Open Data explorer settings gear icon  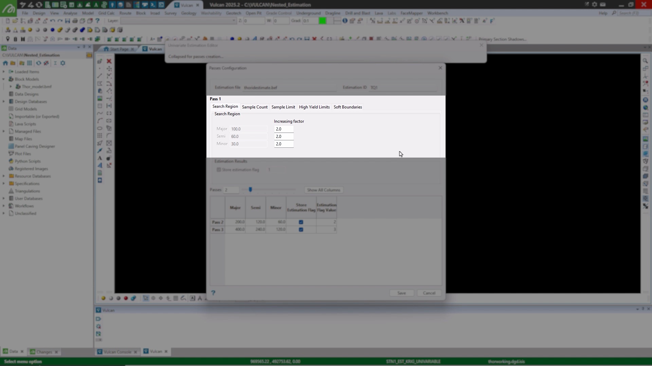(62, 63)
